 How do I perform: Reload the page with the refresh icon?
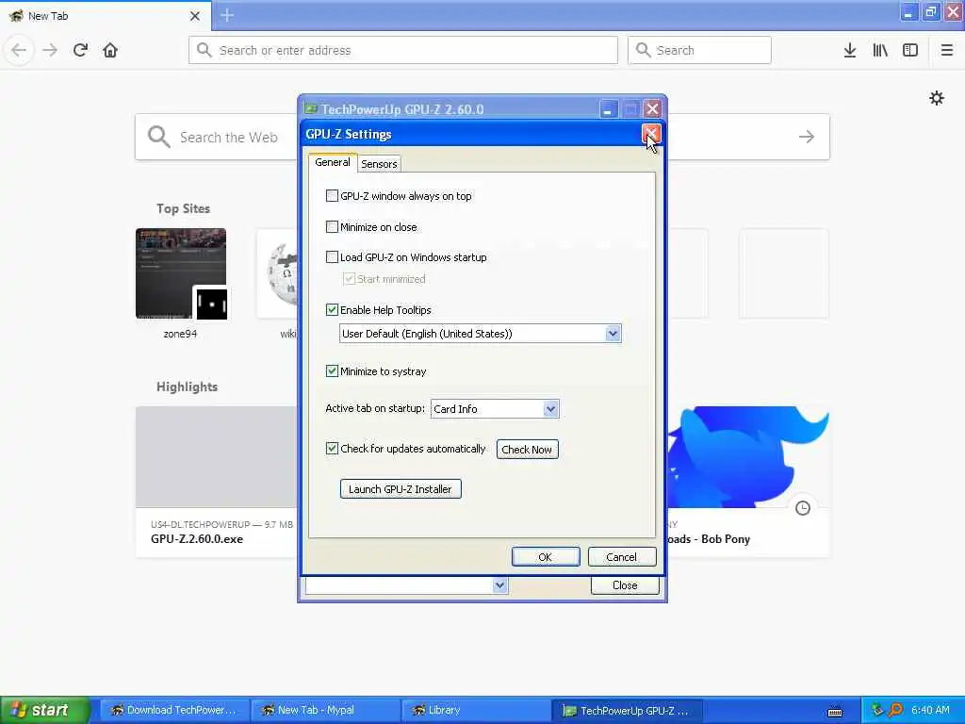tap(80, 50)
